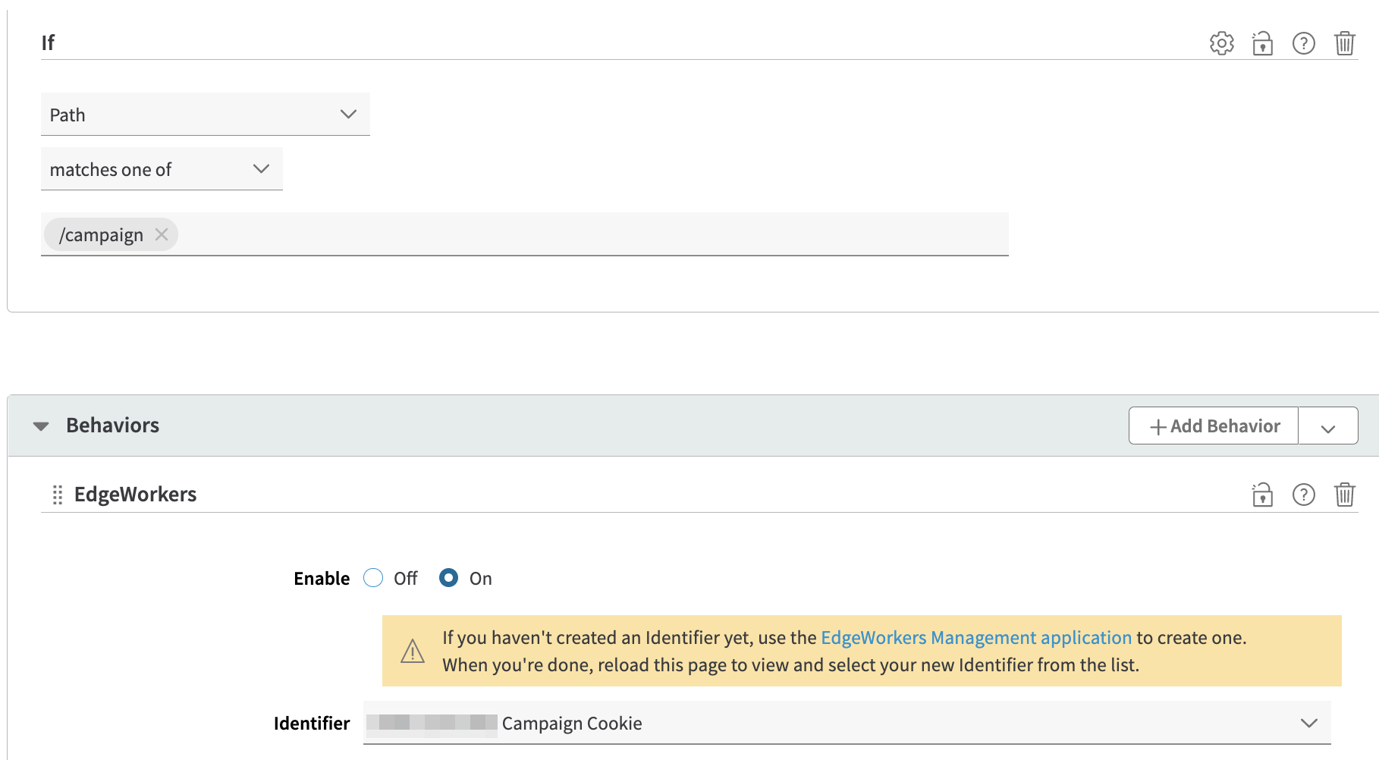Click the EdgeWorkers behavior lock icon

tap(1262, 495)
